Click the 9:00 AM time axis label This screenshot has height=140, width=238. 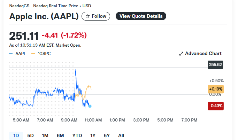point(70,120)
